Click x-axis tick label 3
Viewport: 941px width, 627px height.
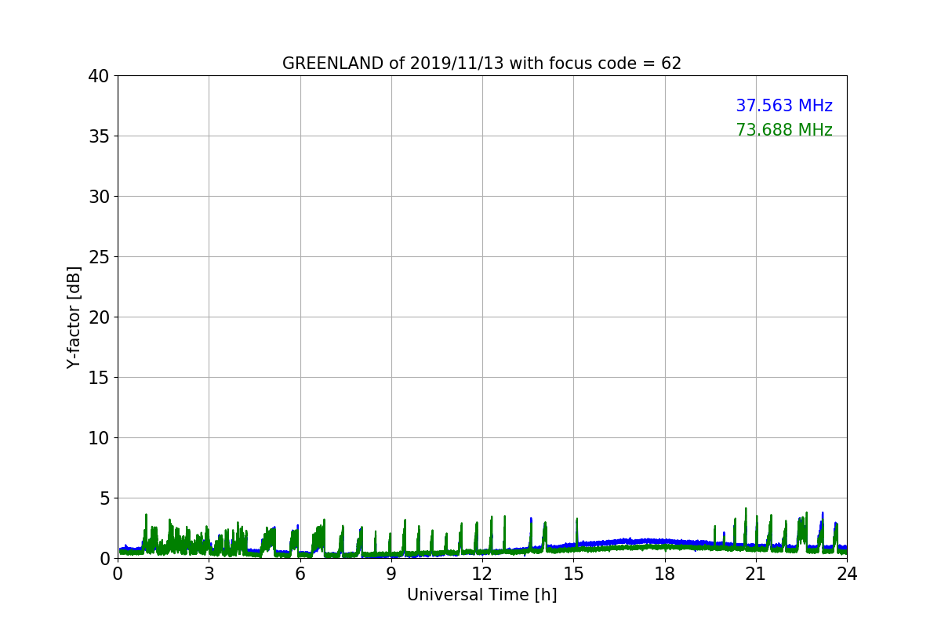(209, 574)
